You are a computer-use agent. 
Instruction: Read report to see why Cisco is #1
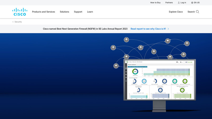(148, 29)
